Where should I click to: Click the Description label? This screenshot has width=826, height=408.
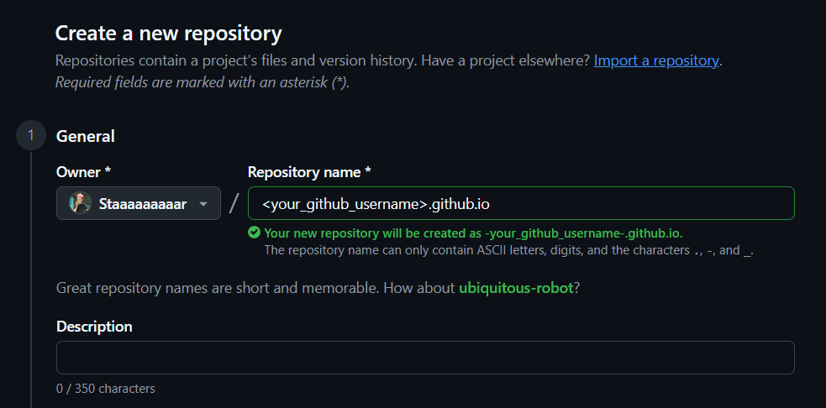94,327
